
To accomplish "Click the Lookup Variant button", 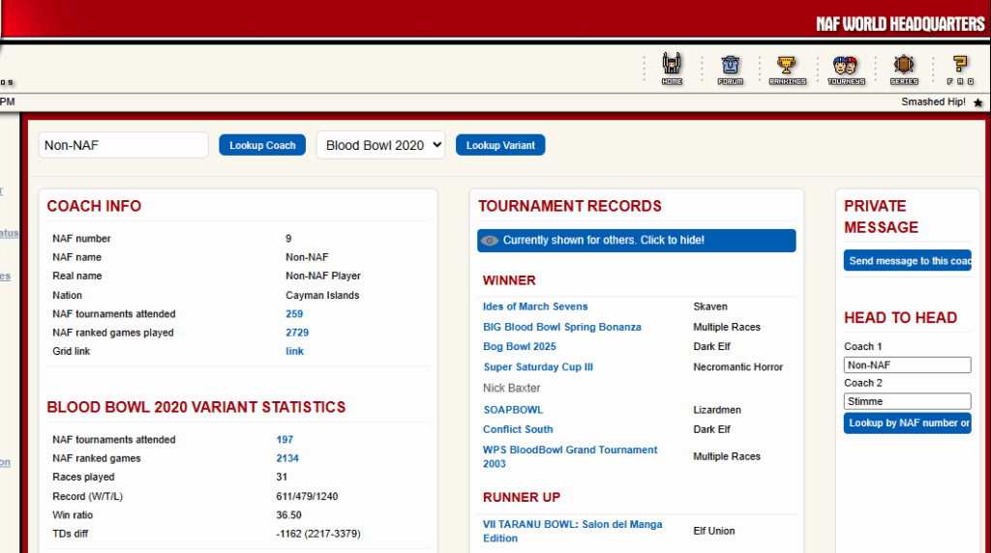I will [x=500, y=145].
